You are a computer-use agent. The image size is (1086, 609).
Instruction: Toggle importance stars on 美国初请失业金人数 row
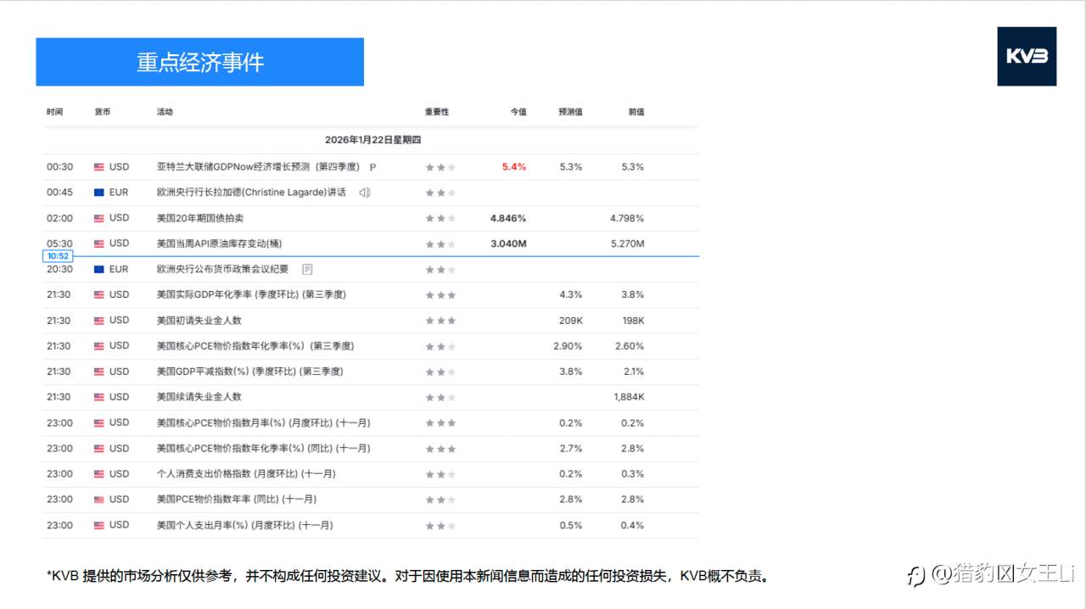tap(440, 320)
